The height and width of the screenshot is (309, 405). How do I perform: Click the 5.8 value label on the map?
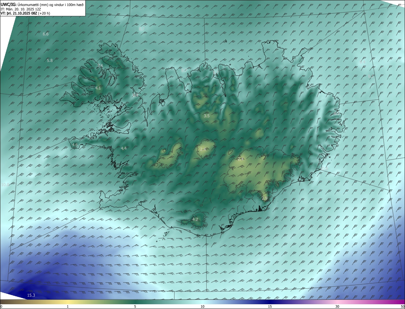(x=50, y=60)
